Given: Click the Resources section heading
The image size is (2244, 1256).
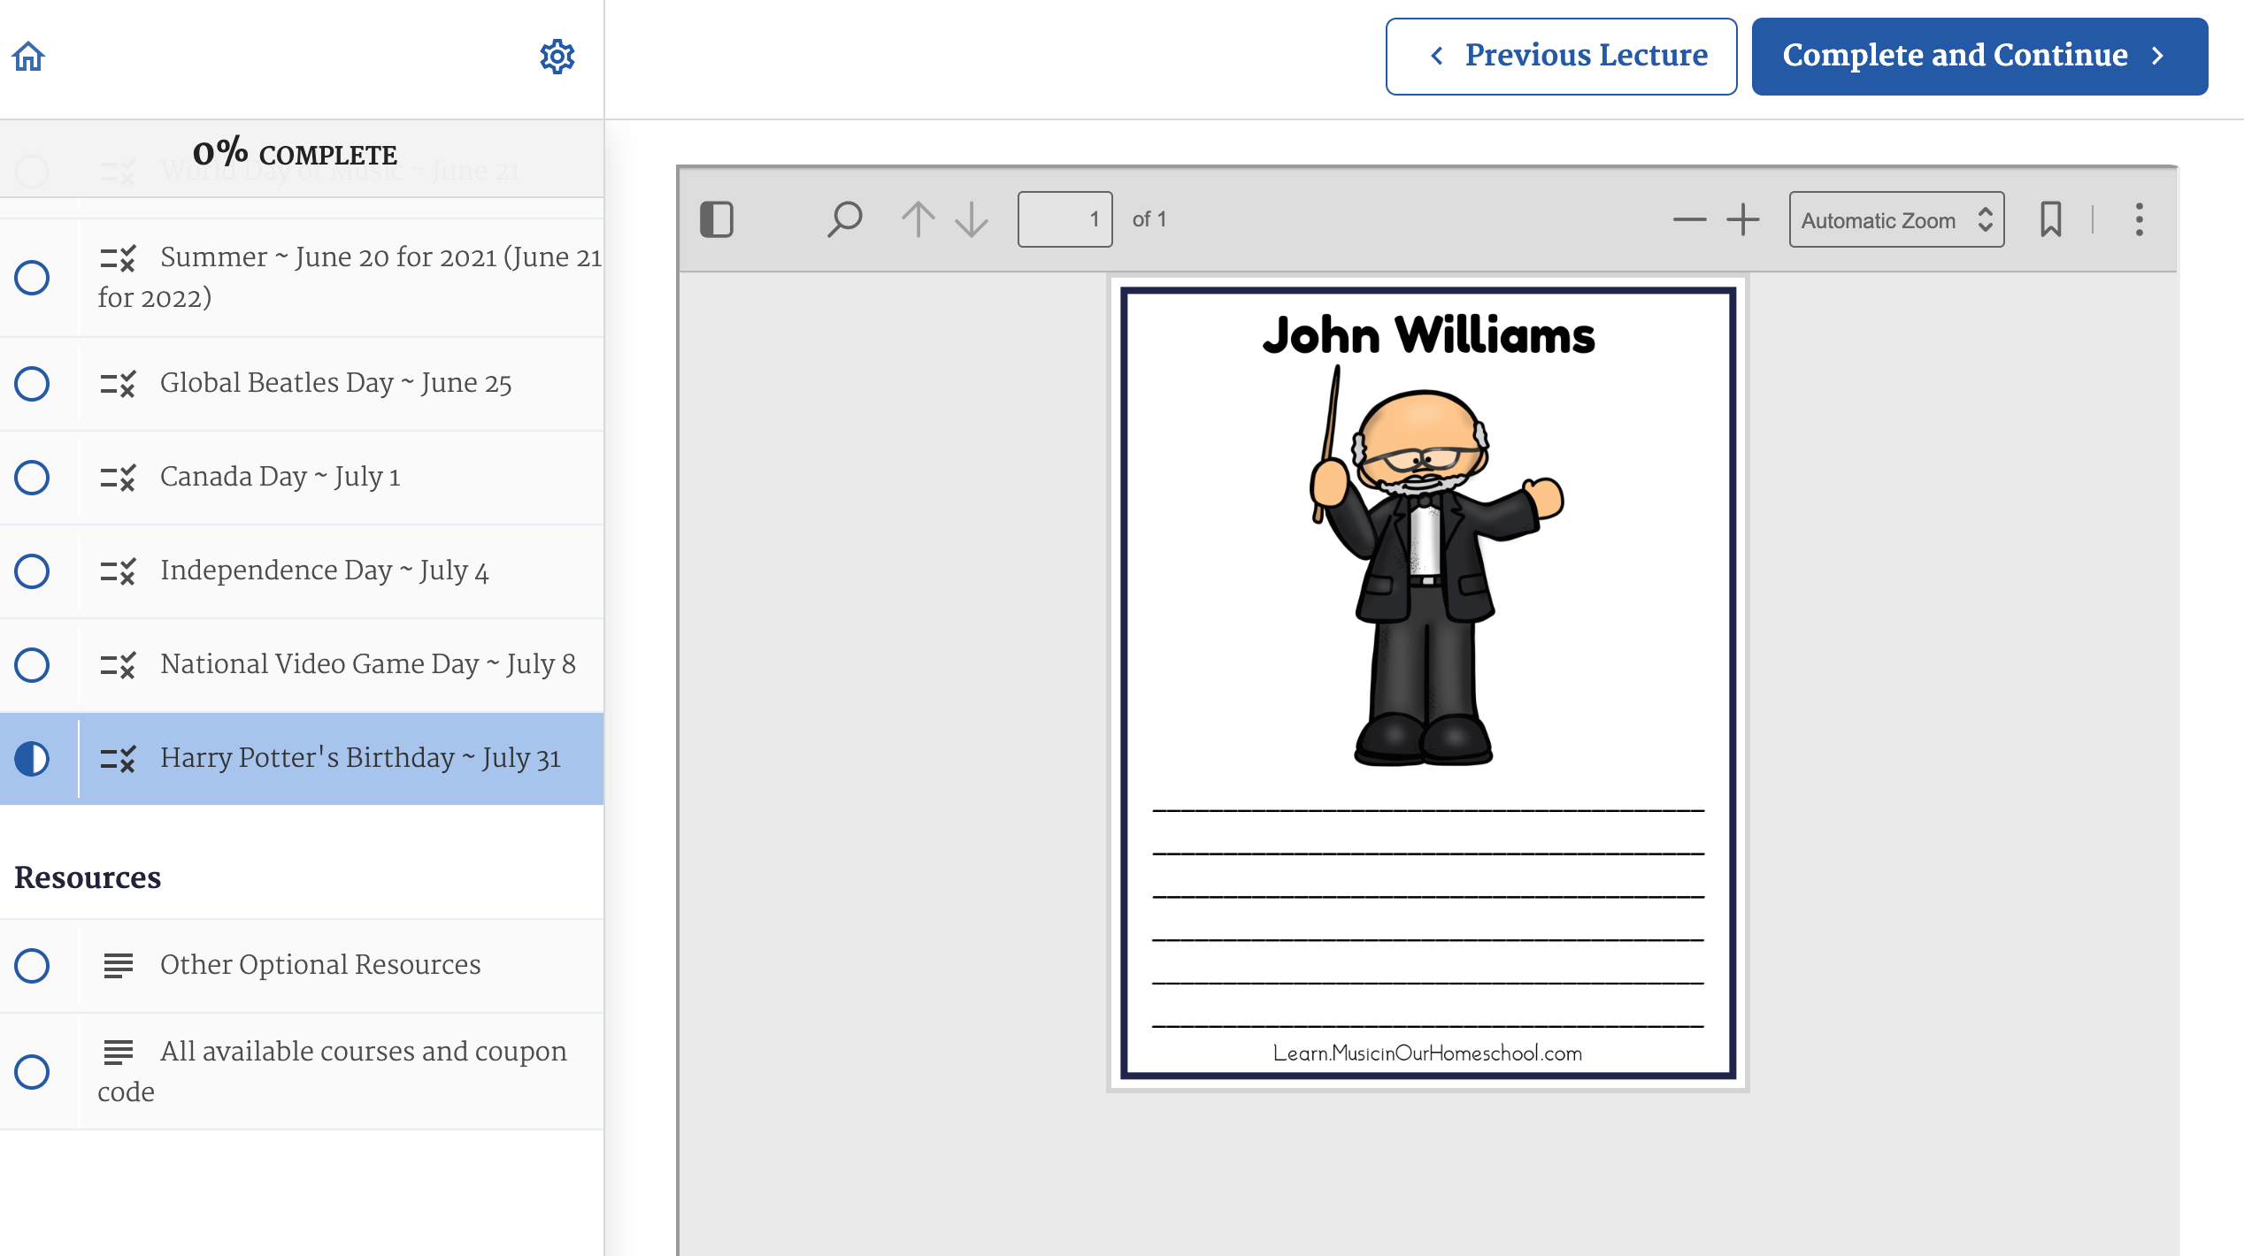Looking at the screenshot, I should pos(88,877).
